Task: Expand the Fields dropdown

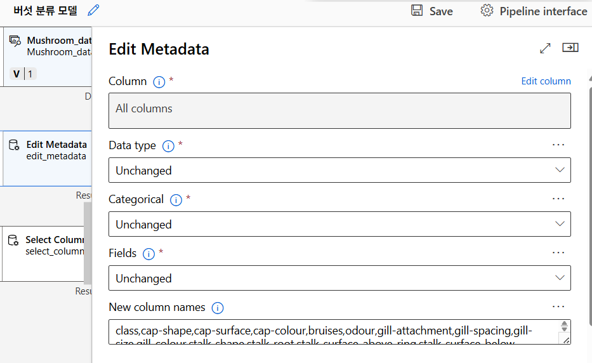Action: [339, 278]
